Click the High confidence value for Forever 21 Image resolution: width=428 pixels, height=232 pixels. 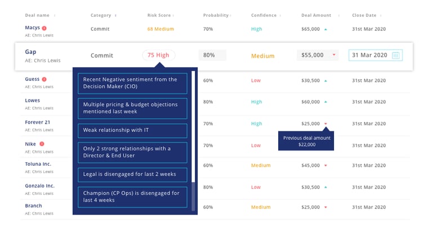click(x=256, y=124)
